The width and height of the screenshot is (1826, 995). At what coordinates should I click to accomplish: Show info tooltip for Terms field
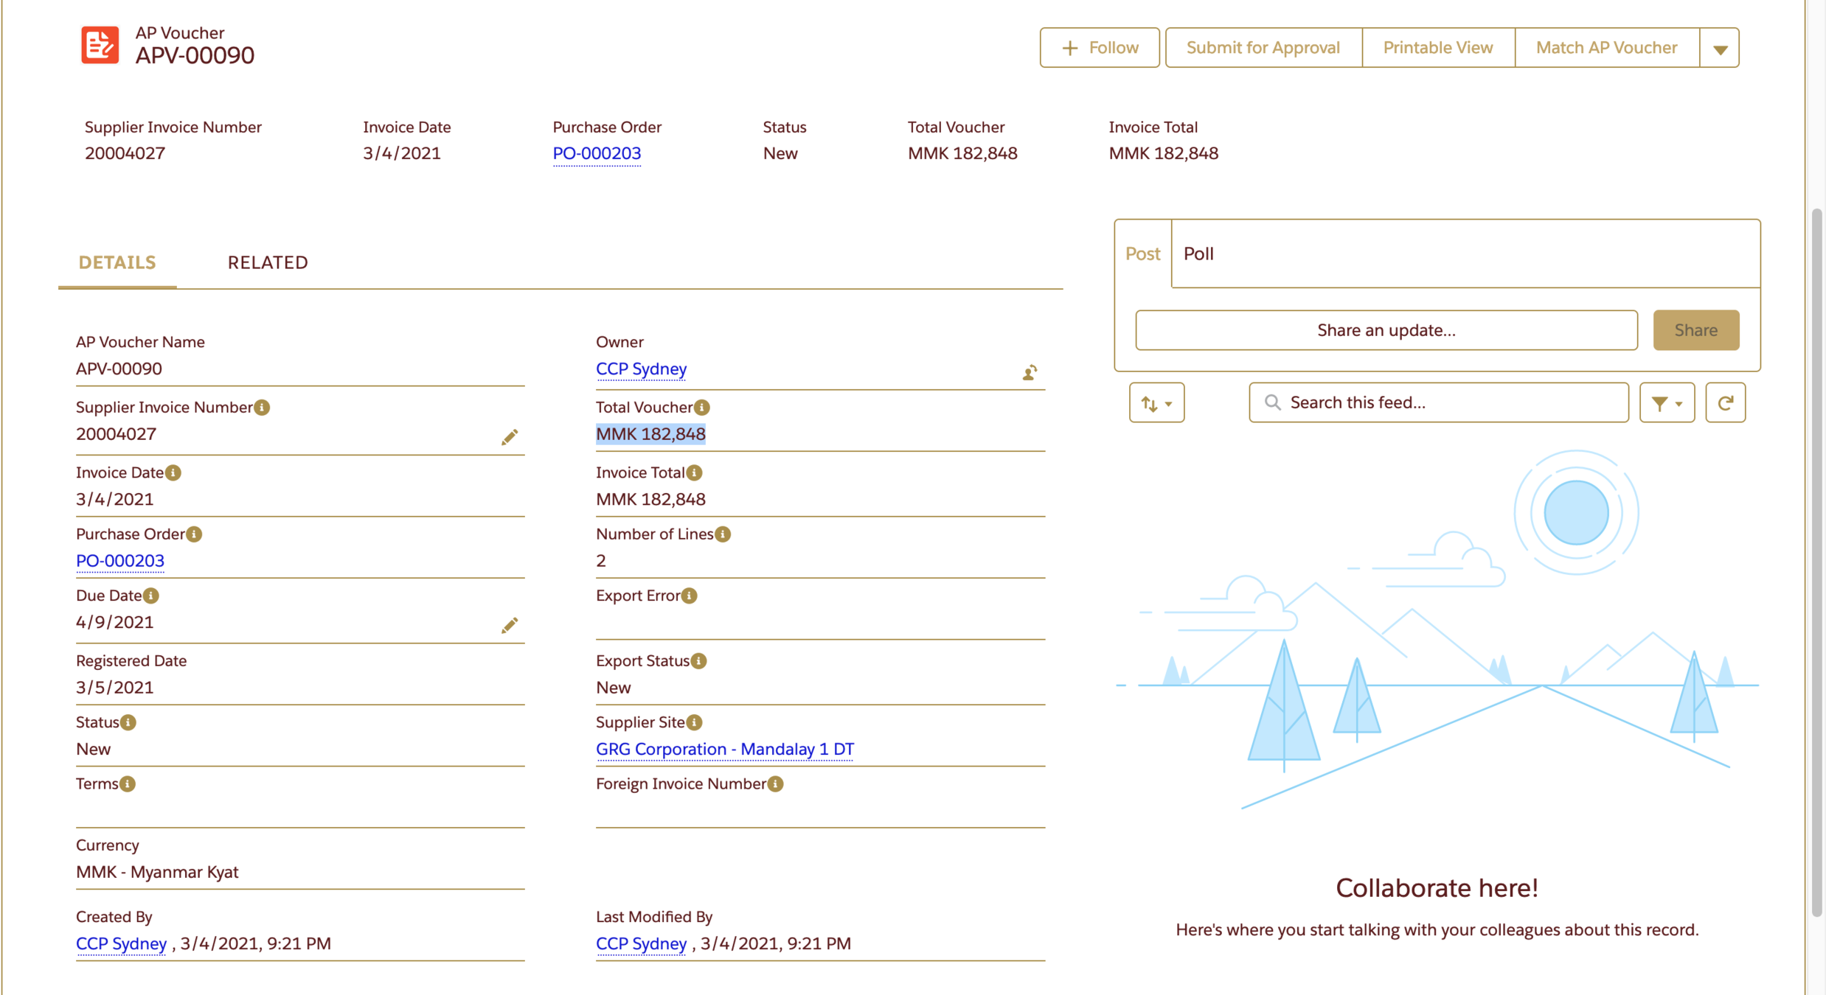pos(128,784)
